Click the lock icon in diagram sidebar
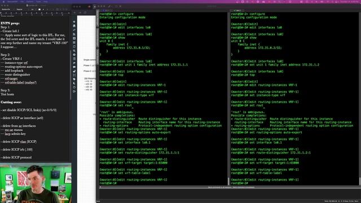 coord(74,71)
